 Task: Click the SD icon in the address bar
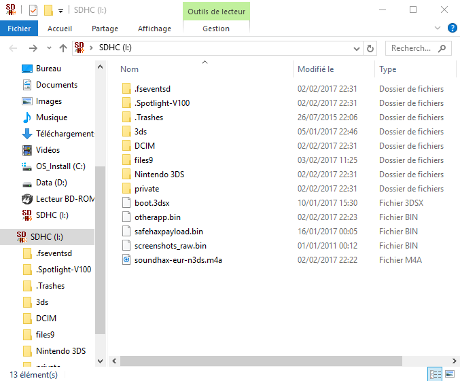click(79, 48)
